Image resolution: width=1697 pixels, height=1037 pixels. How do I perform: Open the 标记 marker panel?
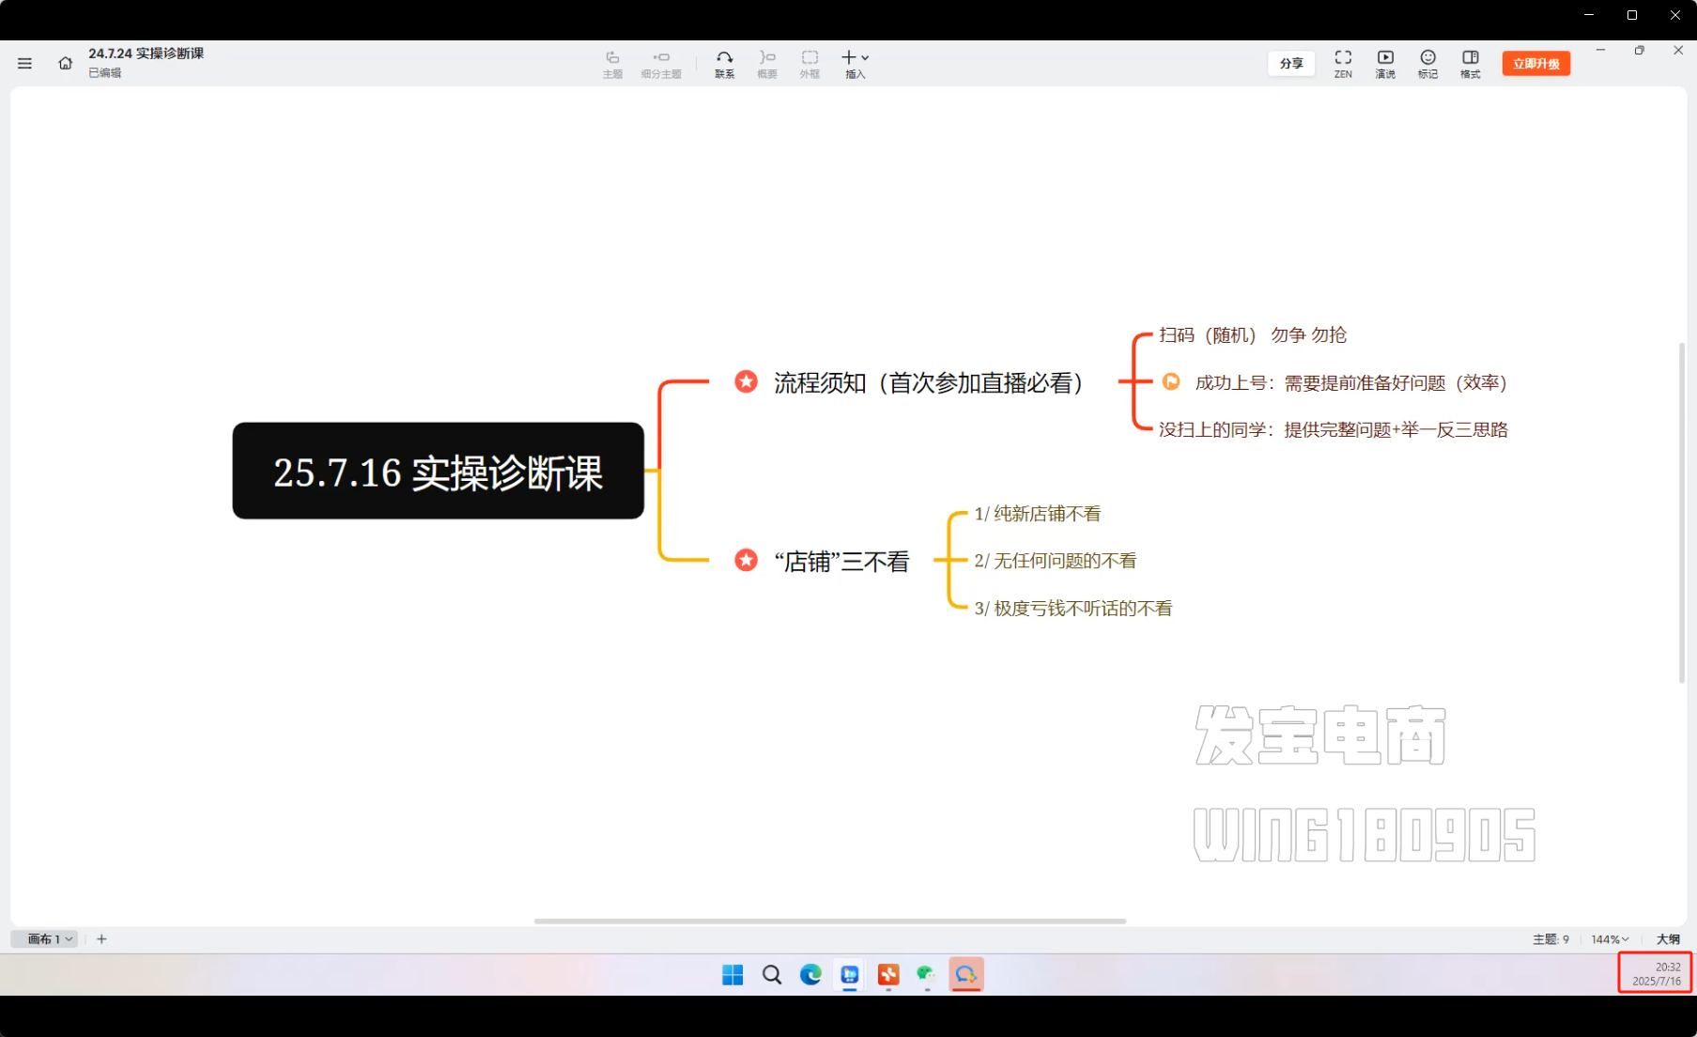point(1427,64)
